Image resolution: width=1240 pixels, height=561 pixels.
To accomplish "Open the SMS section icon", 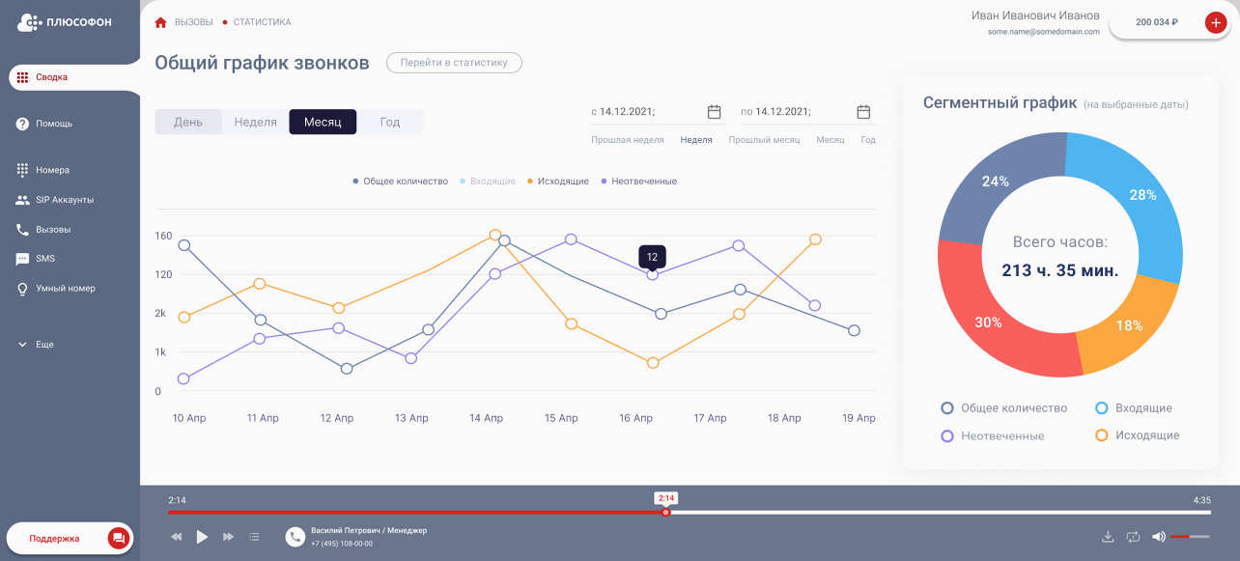I will [20, 258].
